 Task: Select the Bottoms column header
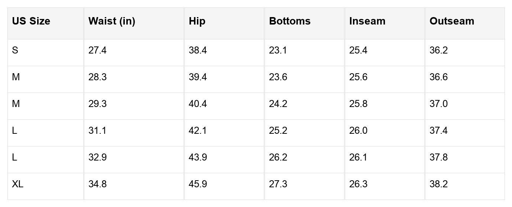pyautogui.click(x=289, y=21)
